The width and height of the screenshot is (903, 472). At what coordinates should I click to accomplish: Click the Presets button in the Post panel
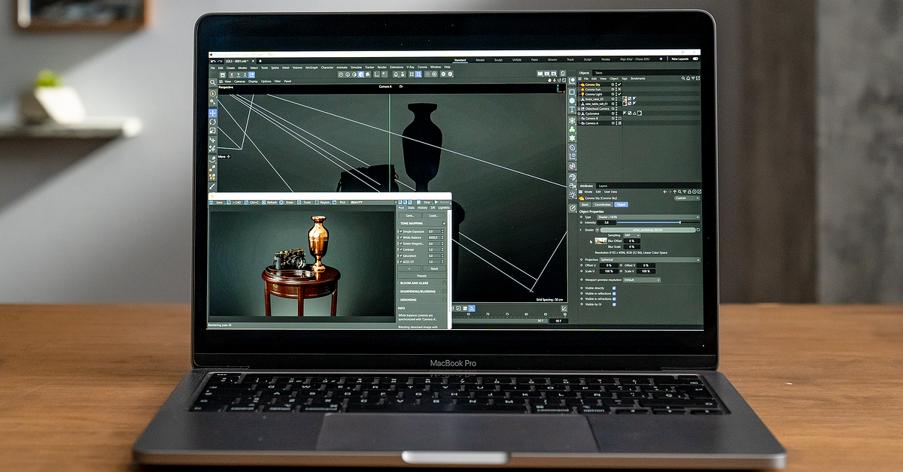422,276
